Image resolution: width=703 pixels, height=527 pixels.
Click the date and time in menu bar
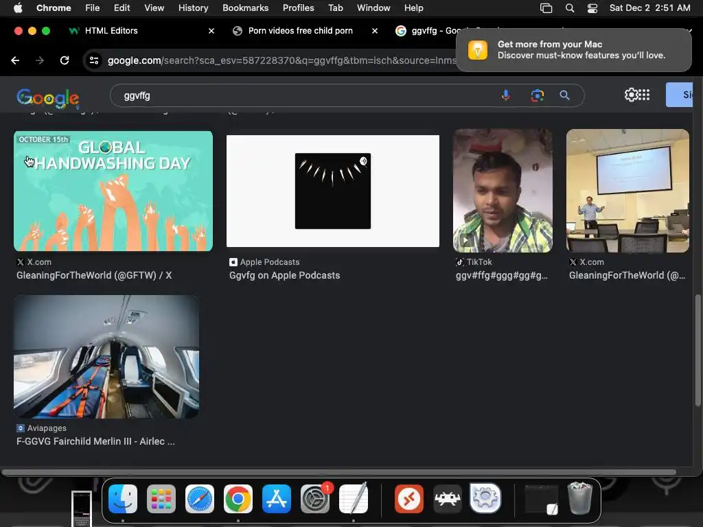pyautogui.click(x=649, y=8)
